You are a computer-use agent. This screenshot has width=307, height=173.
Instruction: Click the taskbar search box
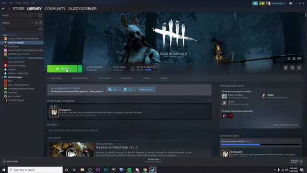point(35,170)
